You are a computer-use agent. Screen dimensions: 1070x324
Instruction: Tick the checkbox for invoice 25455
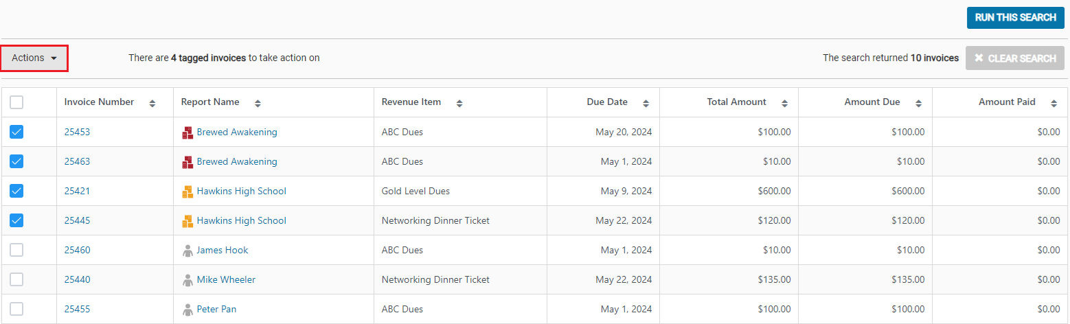16,309
